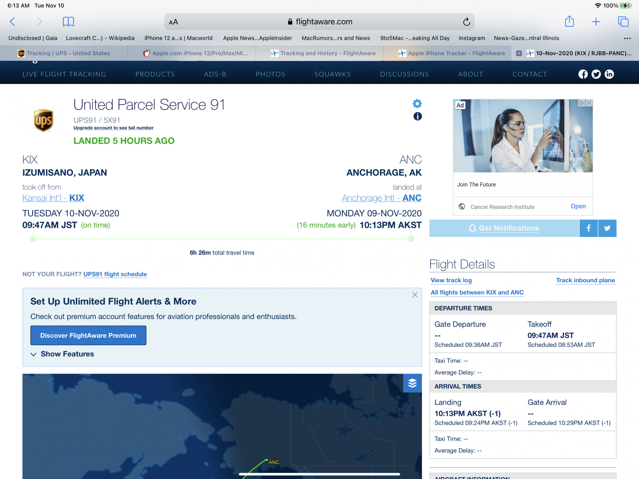Add a new tab with plus icon
The image size is (639, 479).
tap(596, 22)
